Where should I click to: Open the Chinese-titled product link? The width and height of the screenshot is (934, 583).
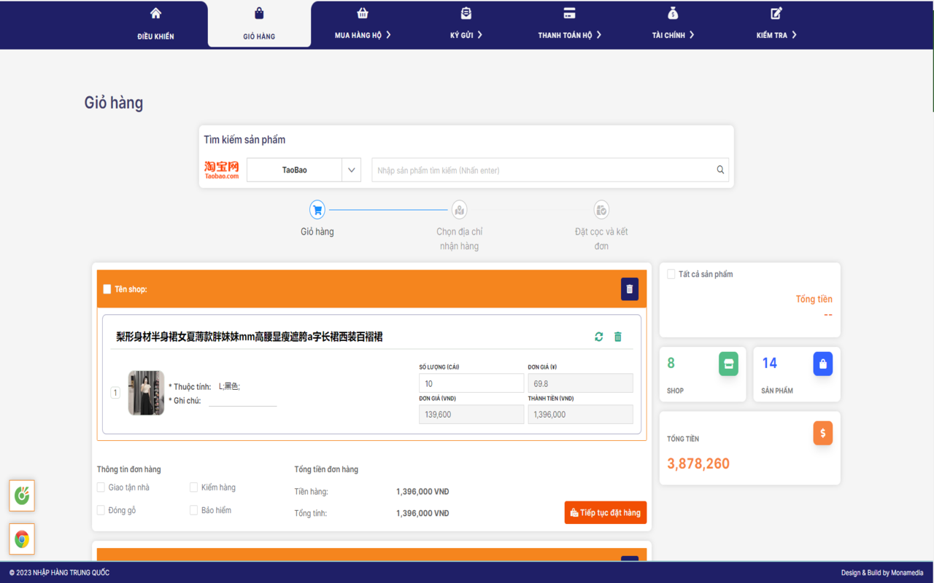coord(250,337)
